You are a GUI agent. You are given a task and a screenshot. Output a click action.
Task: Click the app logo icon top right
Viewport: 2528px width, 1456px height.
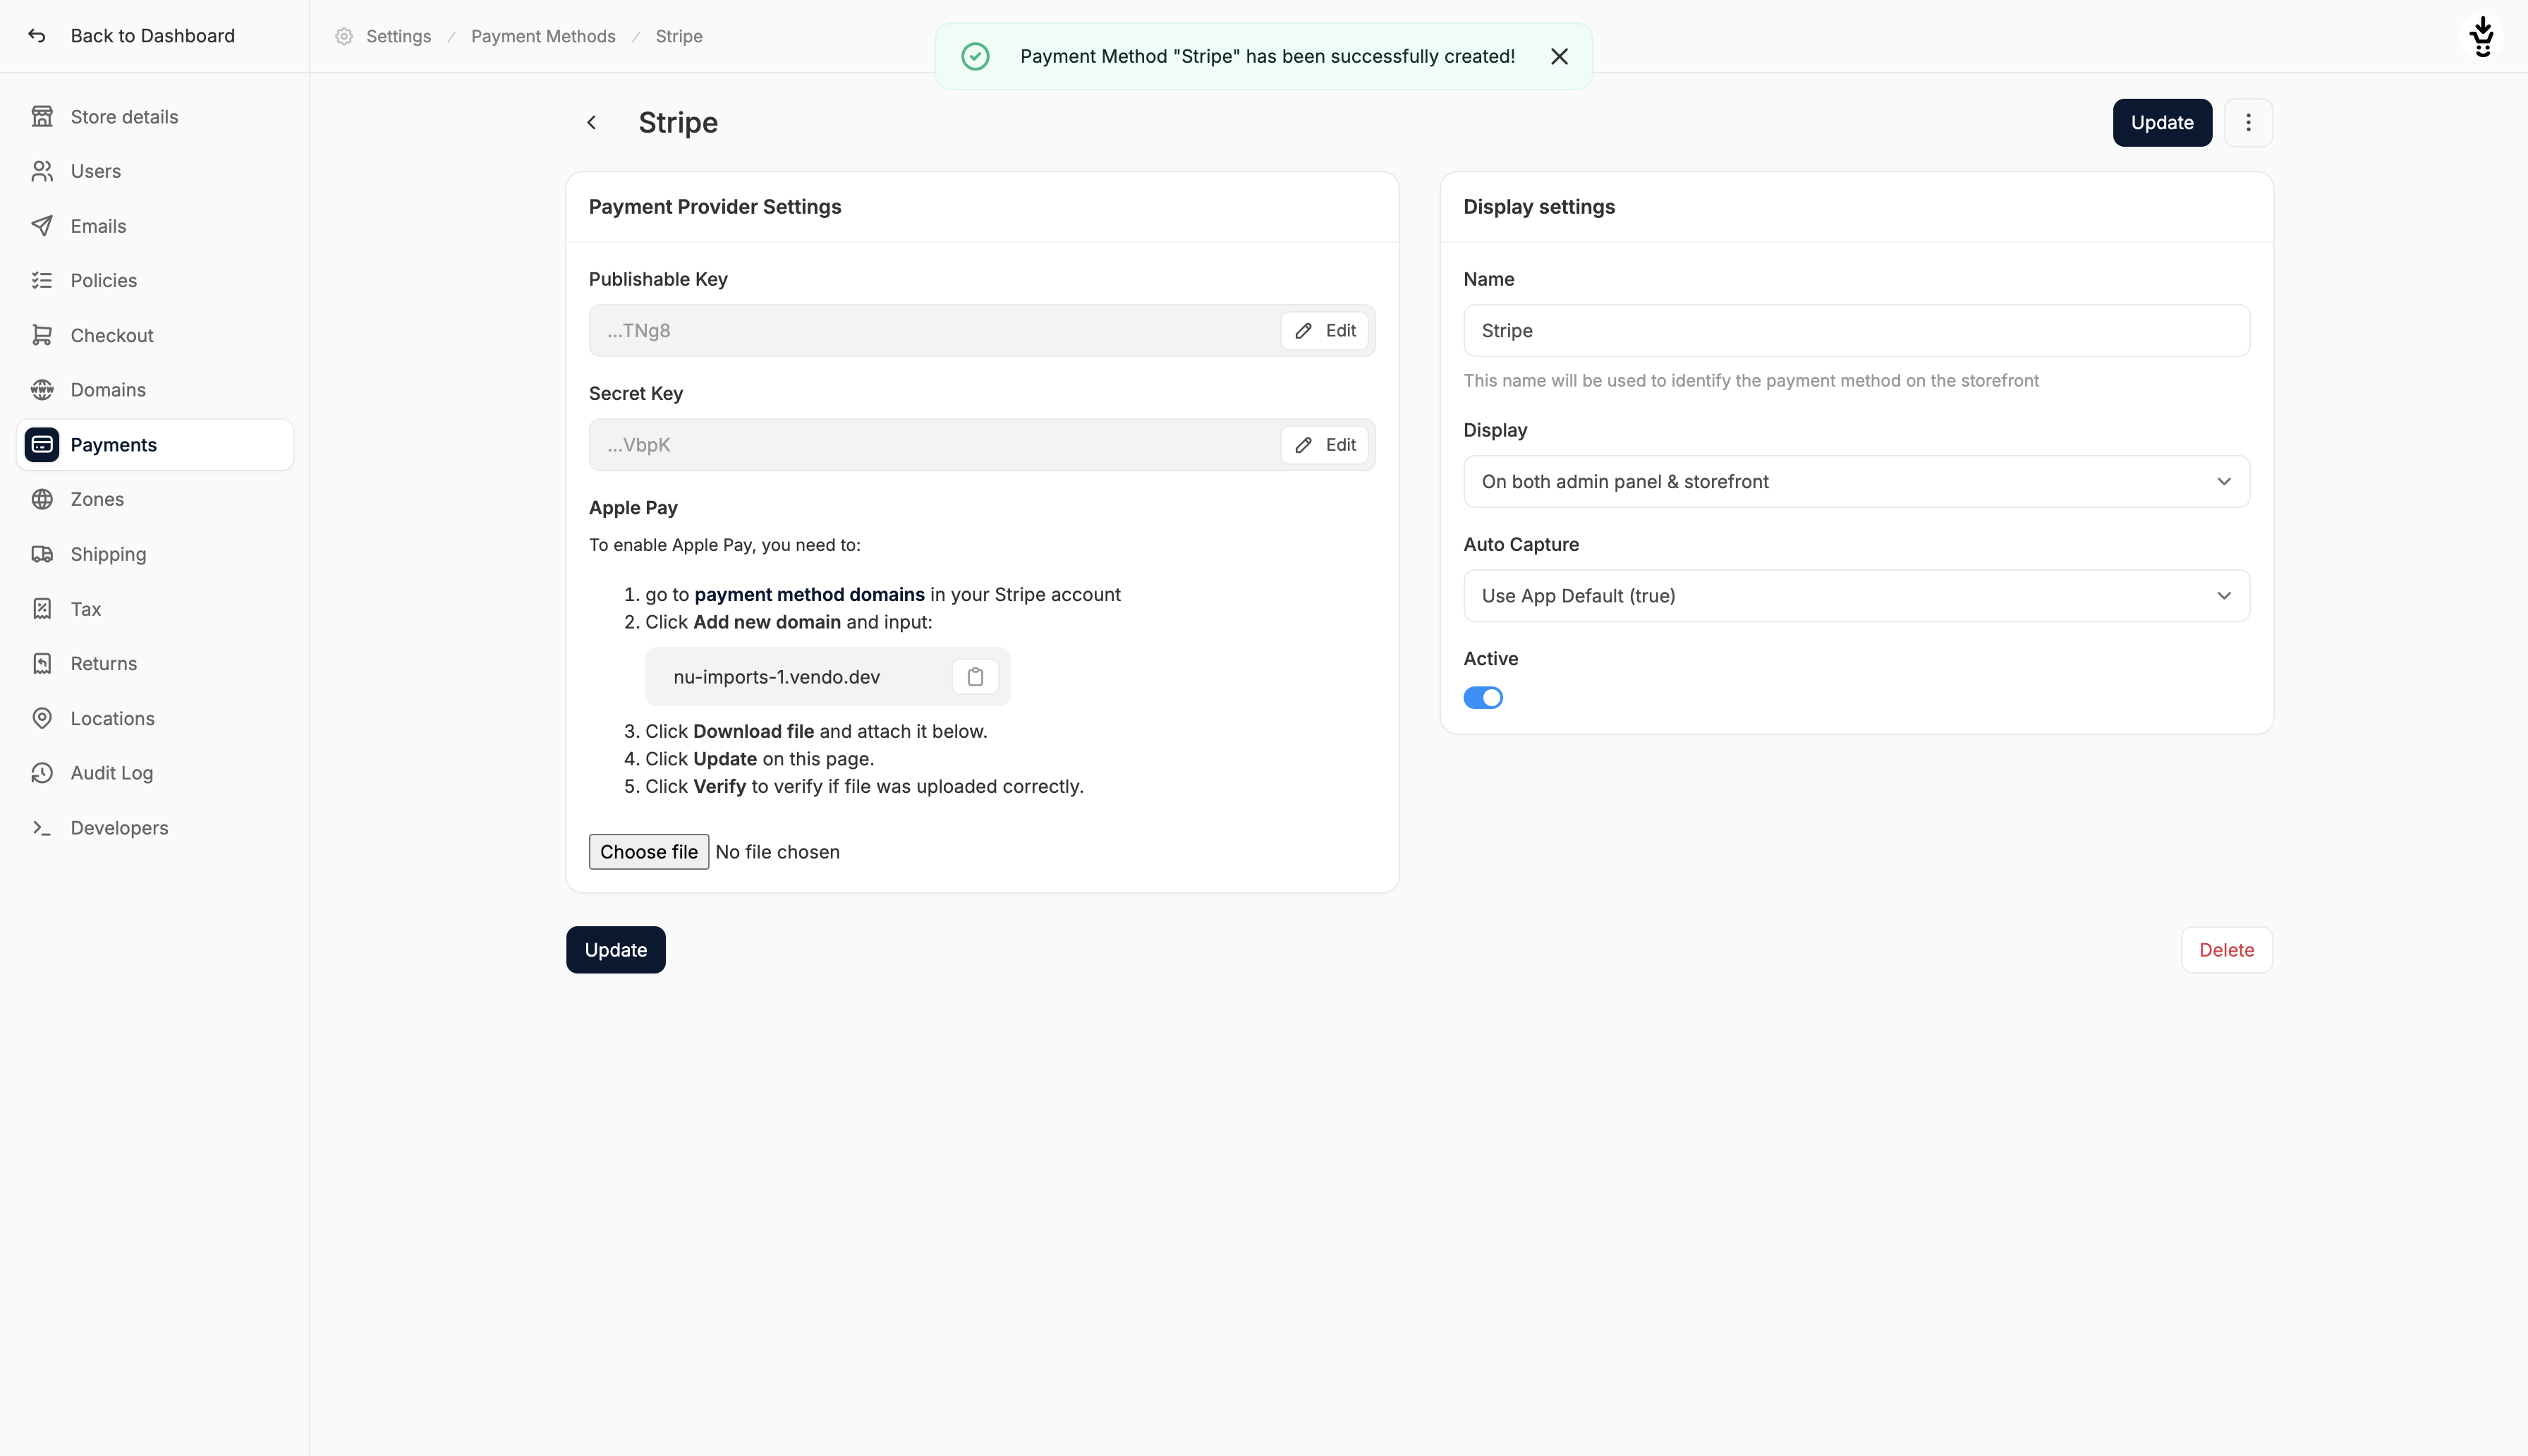(2482, 36)
